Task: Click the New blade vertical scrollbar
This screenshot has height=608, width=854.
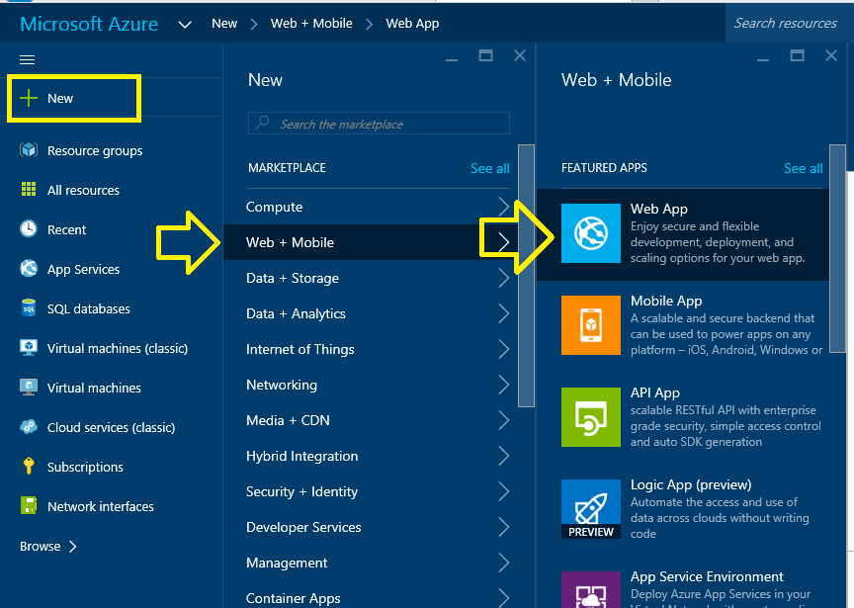Action: tap(526, 276)
